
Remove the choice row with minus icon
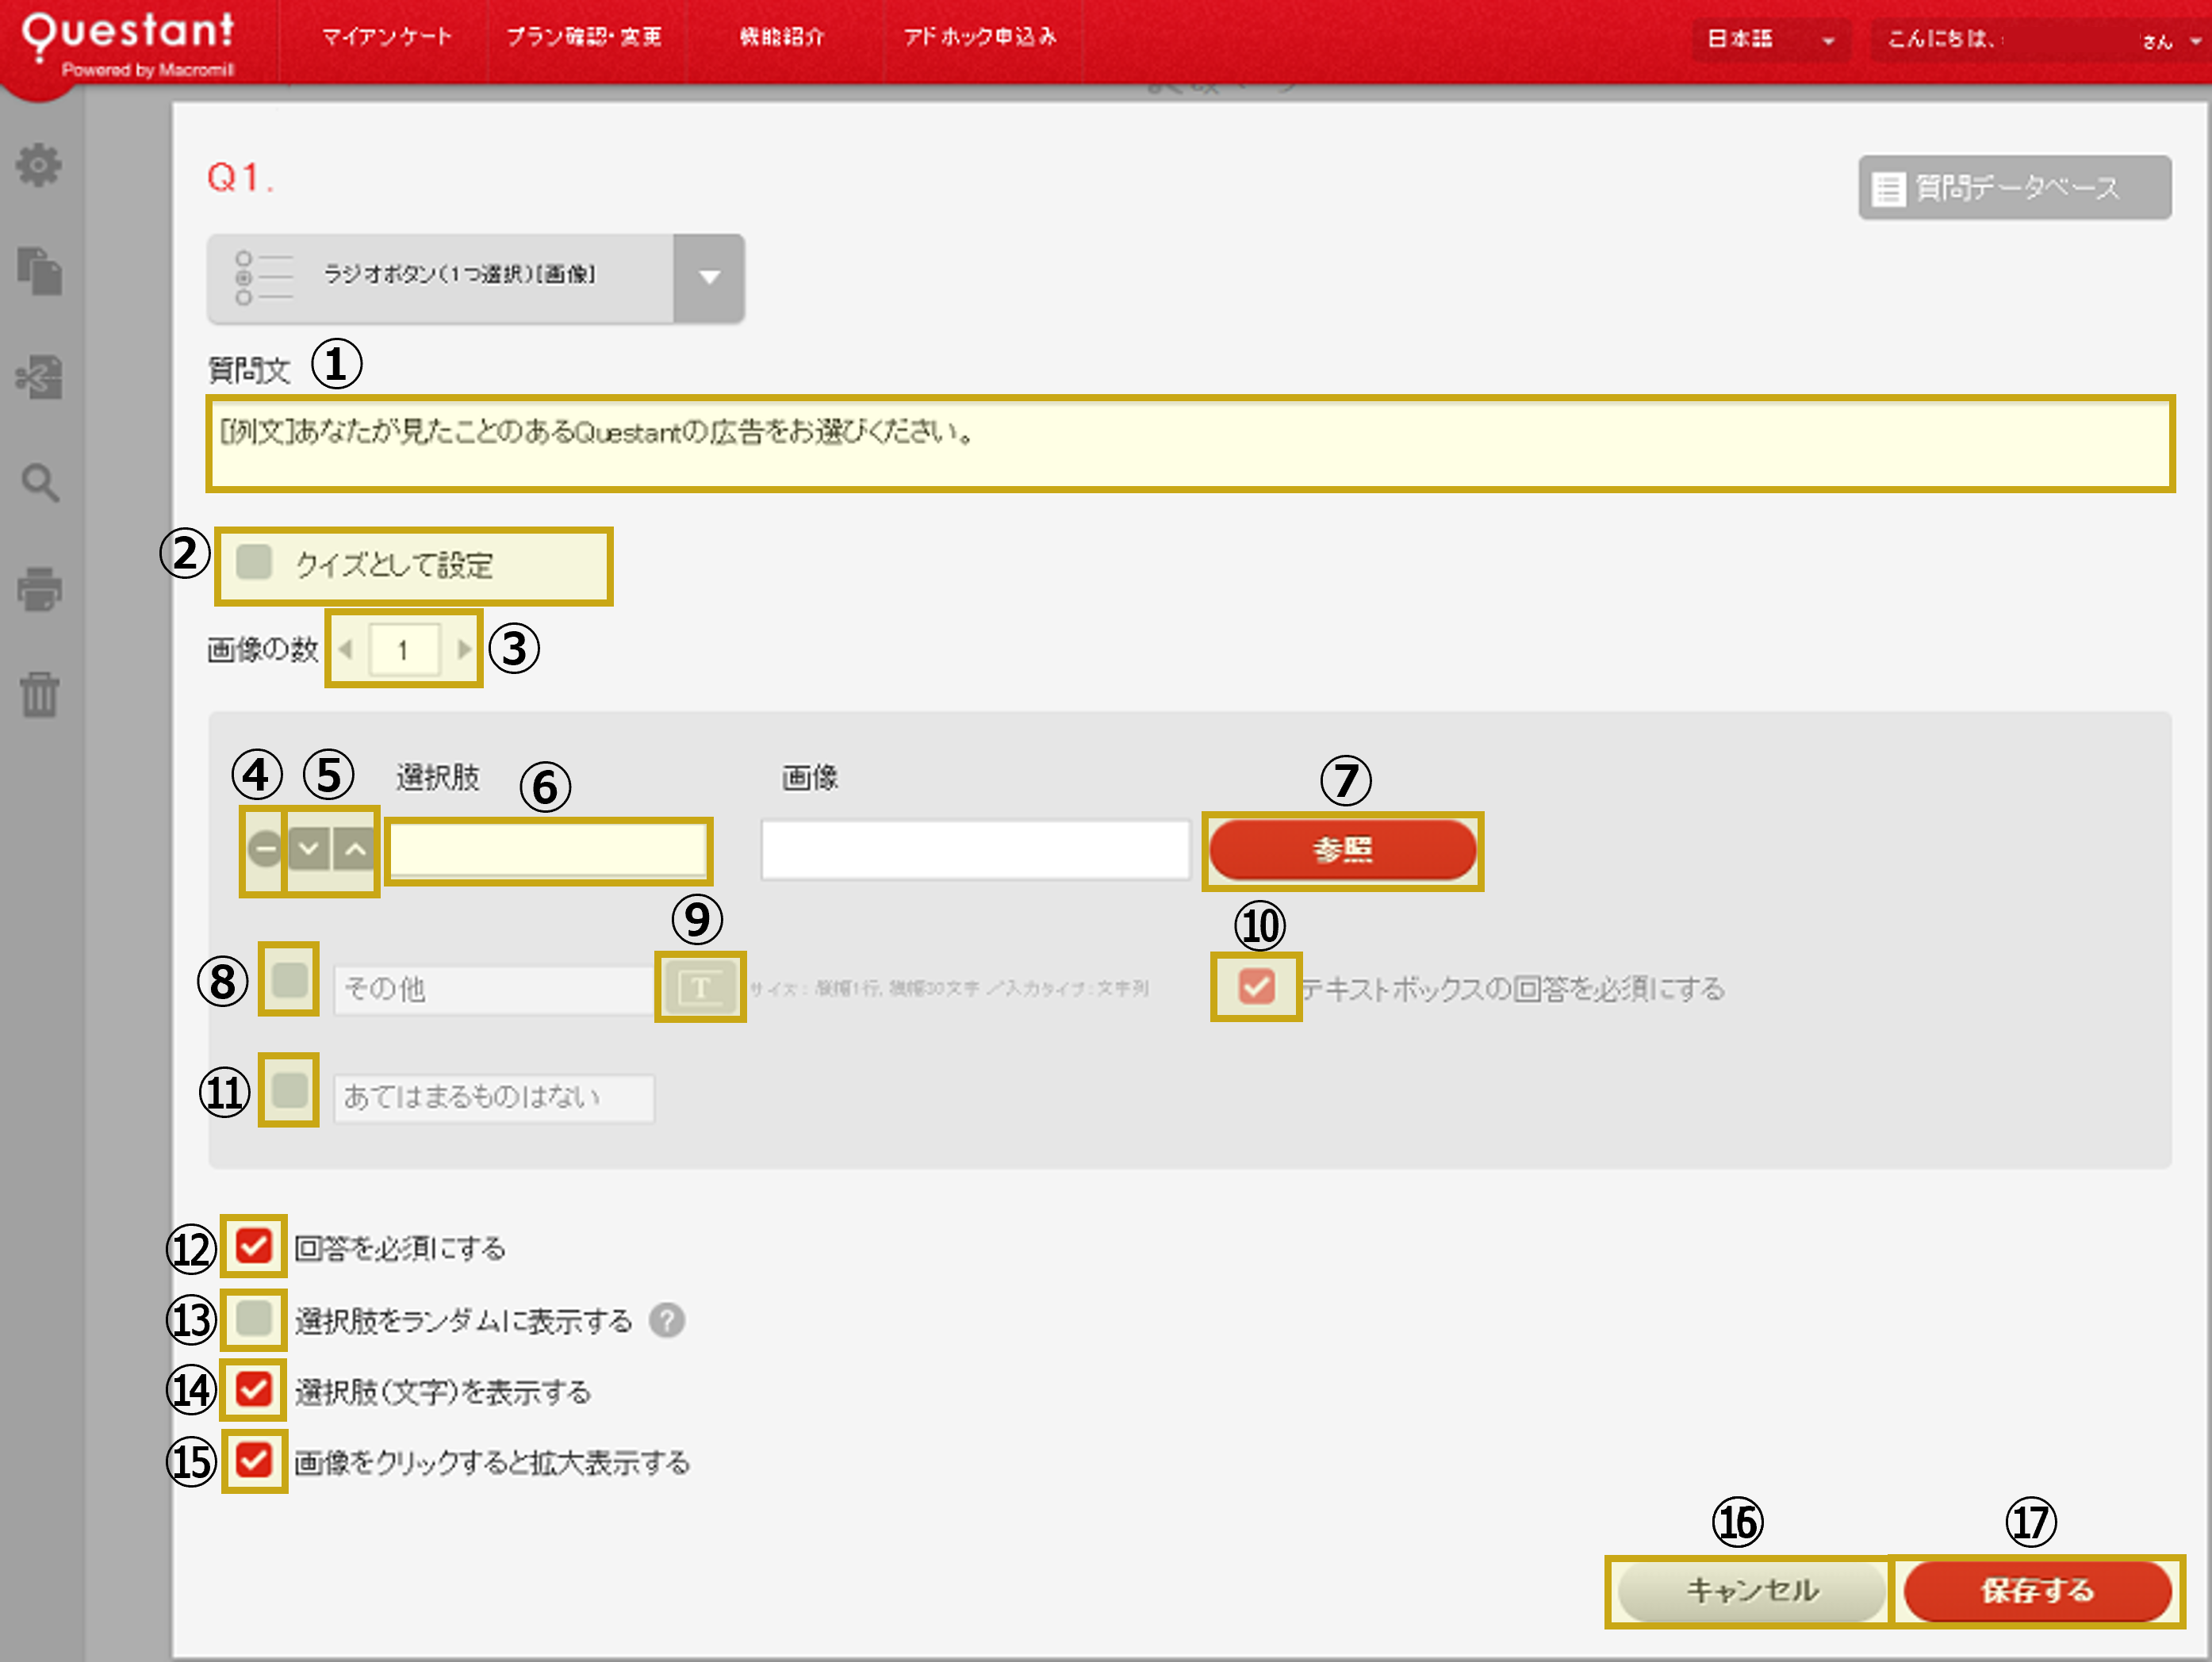264,850
